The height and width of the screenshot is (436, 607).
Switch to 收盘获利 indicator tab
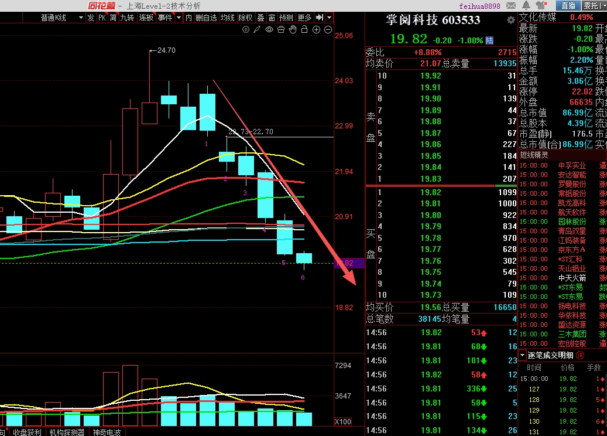click(x=27, y=432)
